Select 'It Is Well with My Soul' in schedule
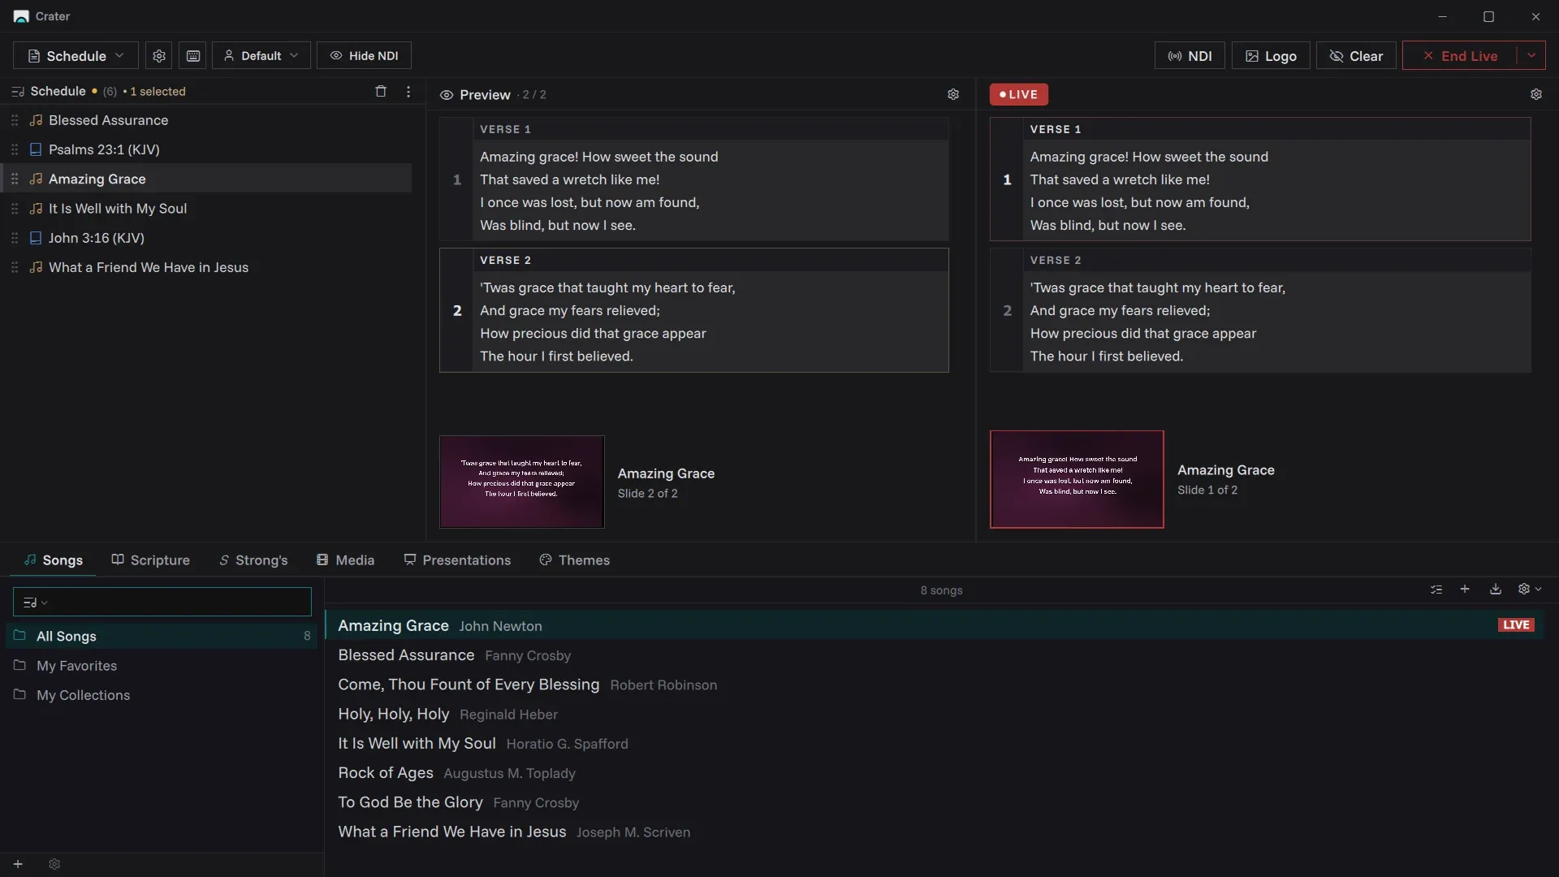This screenshot has width=1559, height=877. (x=206, y=209)
